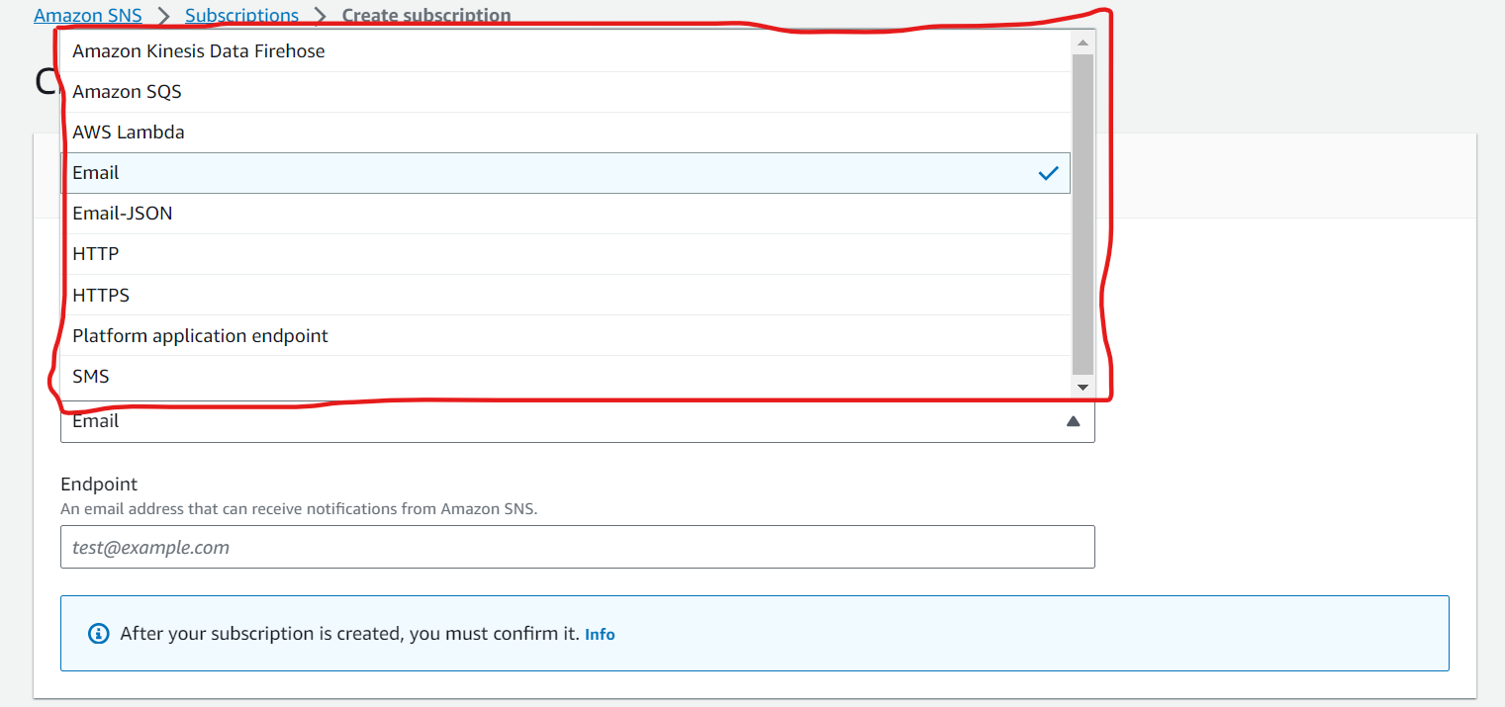
Task: Open the Info link about confirming subscription
Action: [x=600, y=635]
